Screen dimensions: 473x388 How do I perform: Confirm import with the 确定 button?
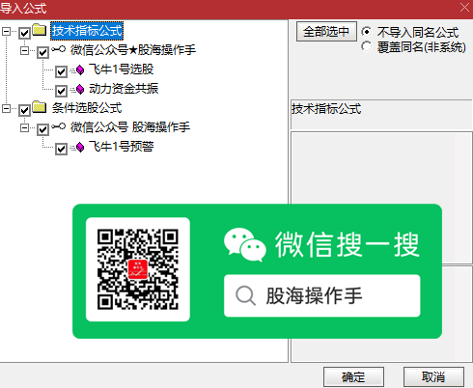353,376
